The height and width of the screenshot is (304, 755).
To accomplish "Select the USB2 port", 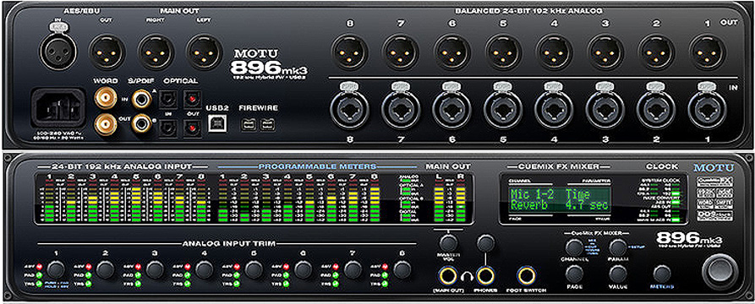I will pyautogui.click(x=216, y=124).
